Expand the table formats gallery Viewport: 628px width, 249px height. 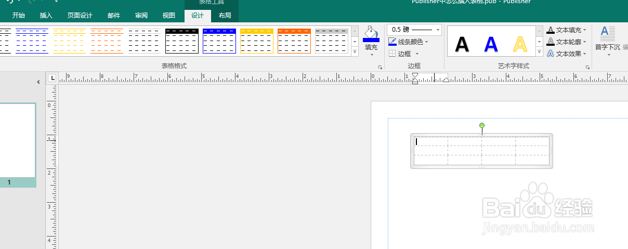(355, 51)
